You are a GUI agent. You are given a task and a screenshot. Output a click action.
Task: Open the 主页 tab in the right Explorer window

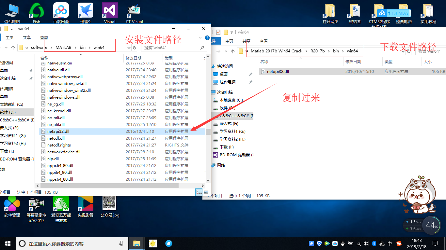[x=229, y=41]
